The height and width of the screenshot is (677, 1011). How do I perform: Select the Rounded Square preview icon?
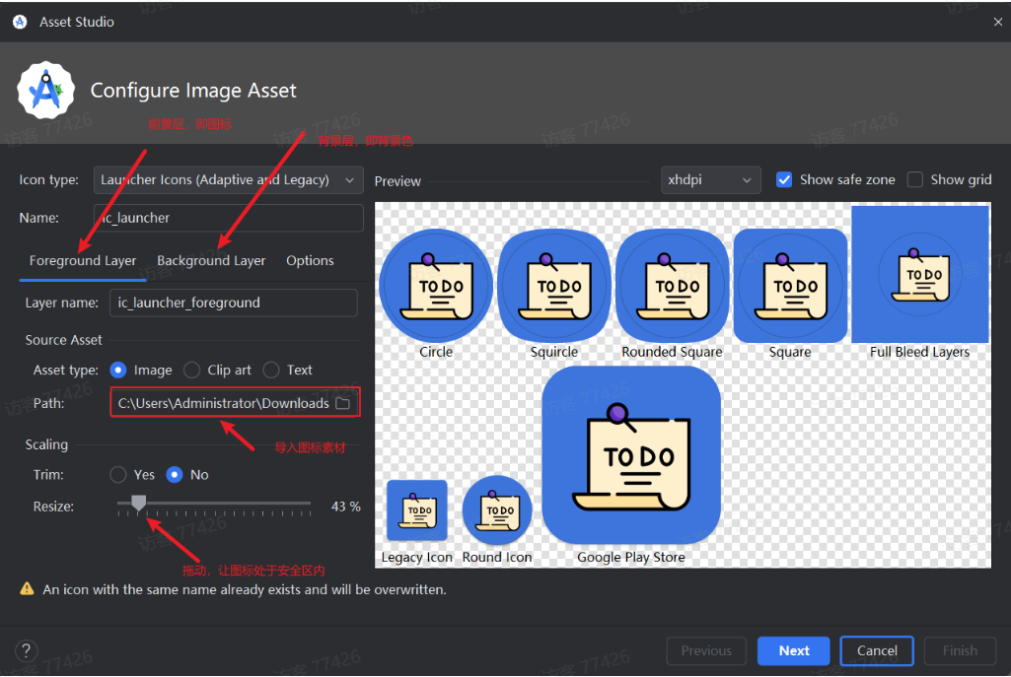tap(673, 286)
